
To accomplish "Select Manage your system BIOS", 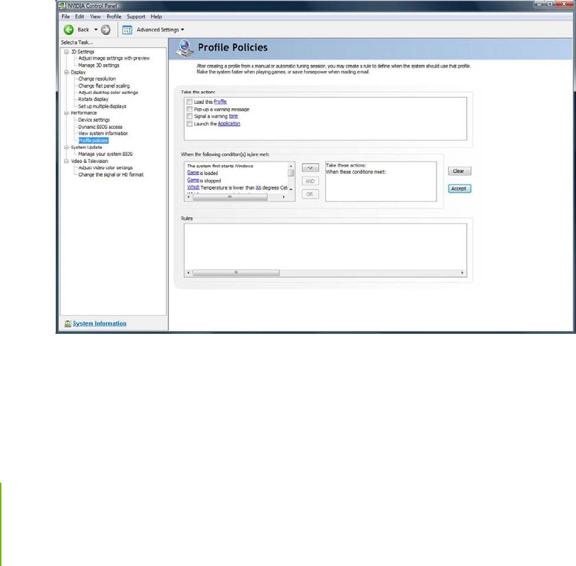I will pos(105,154).
